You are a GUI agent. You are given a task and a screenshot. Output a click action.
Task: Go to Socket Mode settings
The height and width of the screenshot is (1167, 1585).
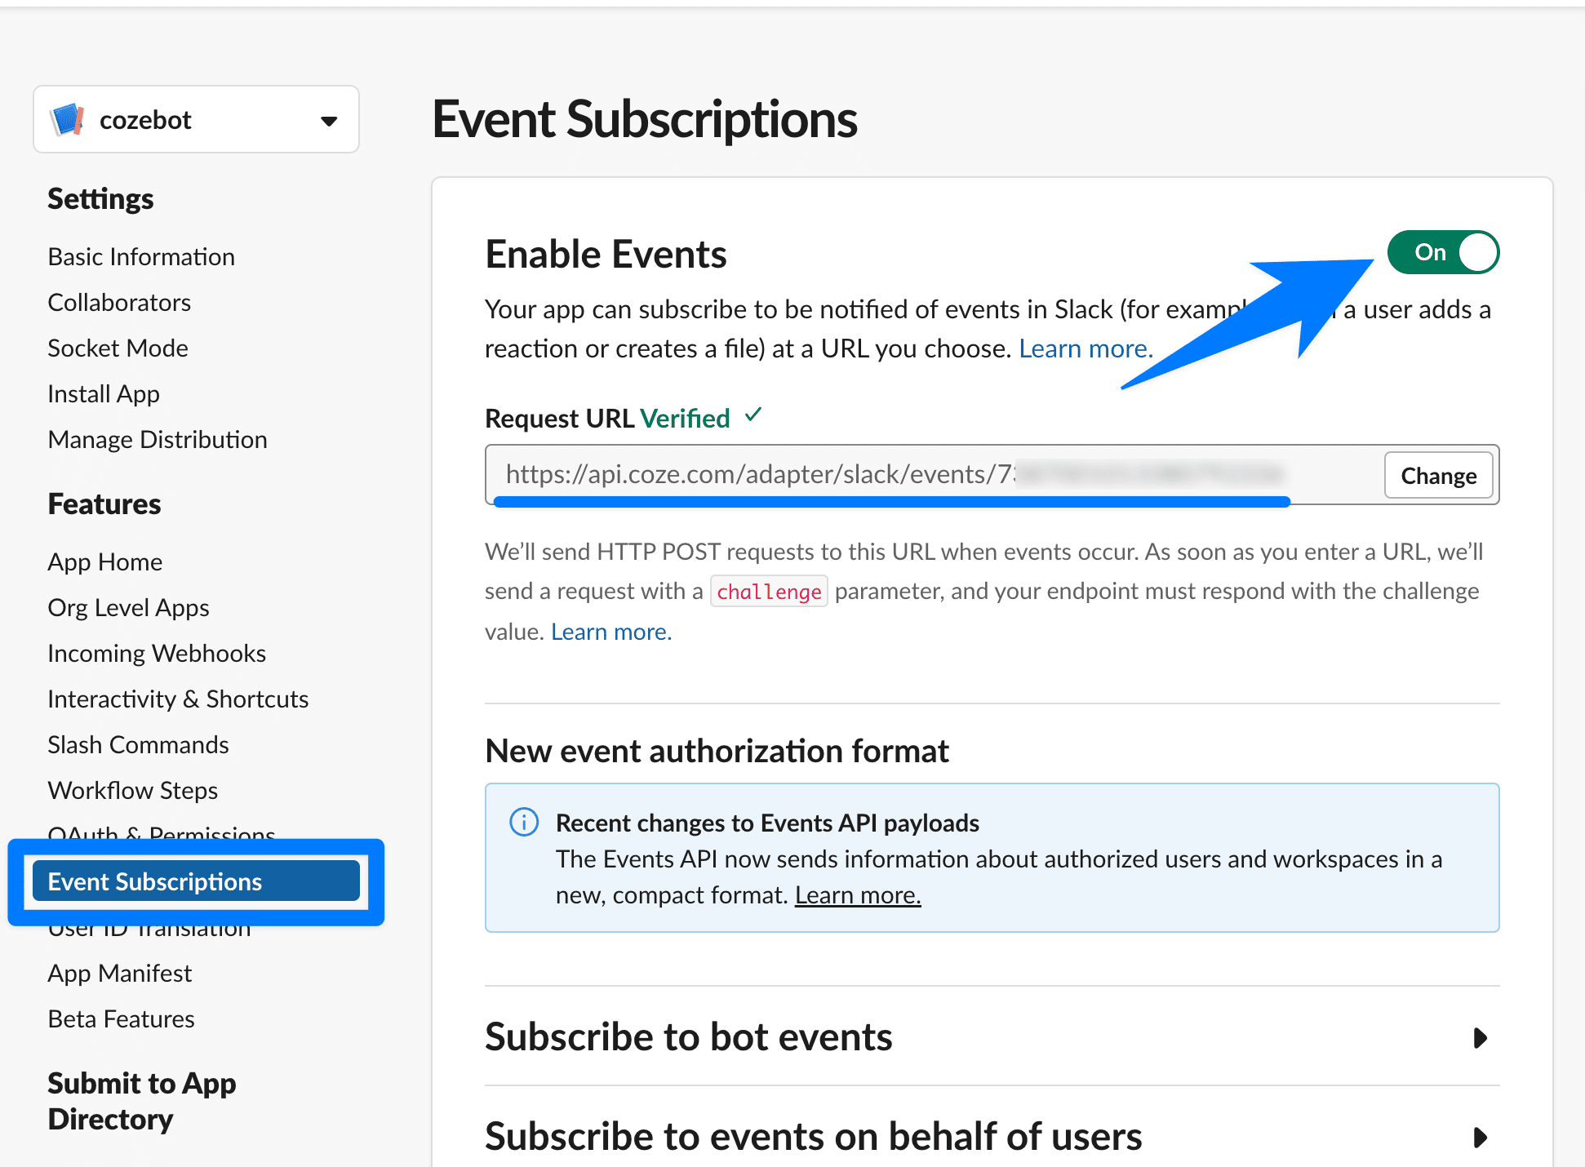[118, 348]
